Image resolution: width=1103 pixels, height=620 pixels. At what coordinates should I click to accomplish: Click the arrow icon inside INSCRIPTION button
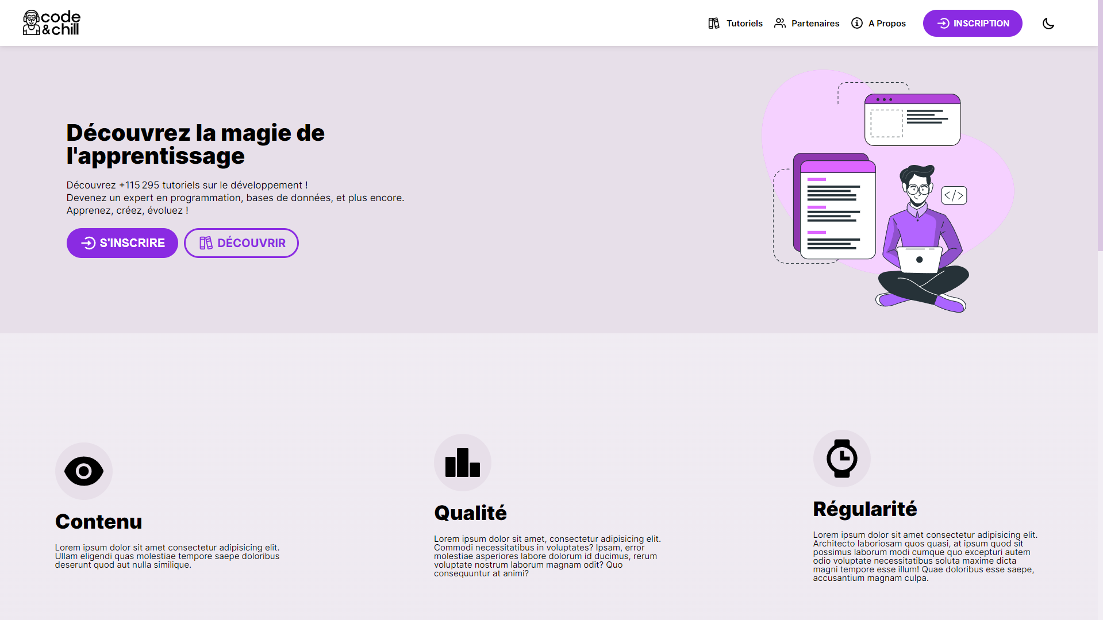pyautogui.click(x=942, y=23)
